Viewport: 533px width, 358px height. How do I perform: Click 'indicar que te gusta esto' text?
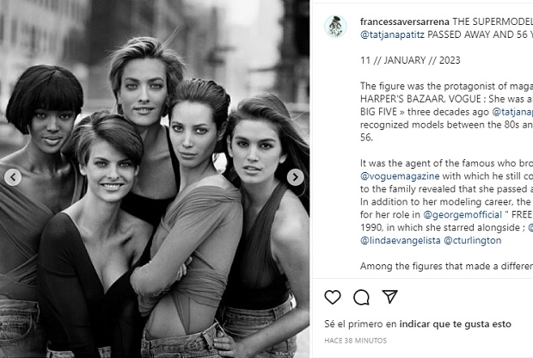[x=455, y=324]
